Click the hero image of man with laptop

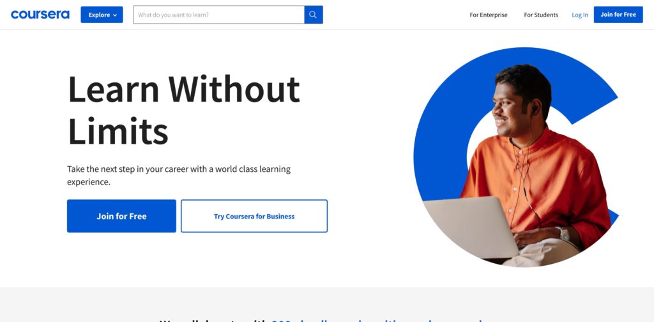click(516, 157)
